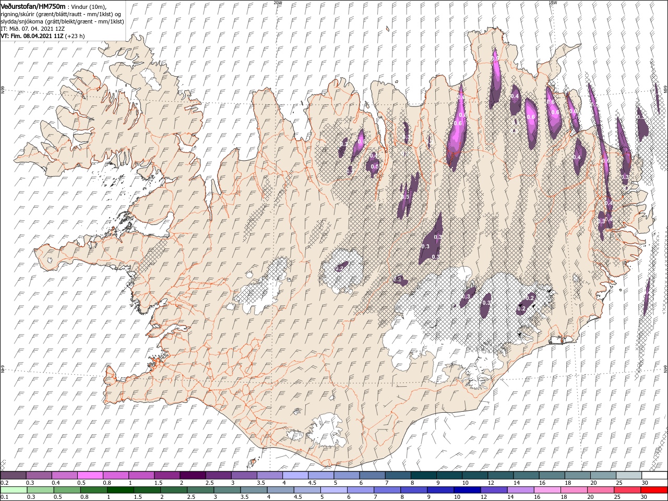Choose the light grey snow swatch 25 to 30

click(628, 475)
